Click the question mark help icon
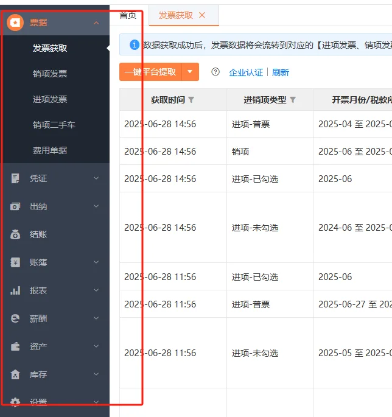The width and height of the screenshot is (392, 417). [x=215, y=72]
